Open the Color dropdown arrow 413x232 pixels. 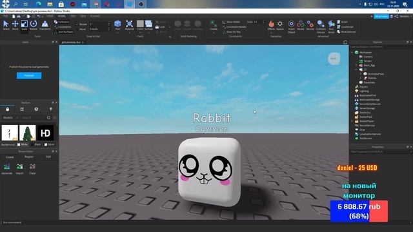pyautogui.click(x=140, y=33)
